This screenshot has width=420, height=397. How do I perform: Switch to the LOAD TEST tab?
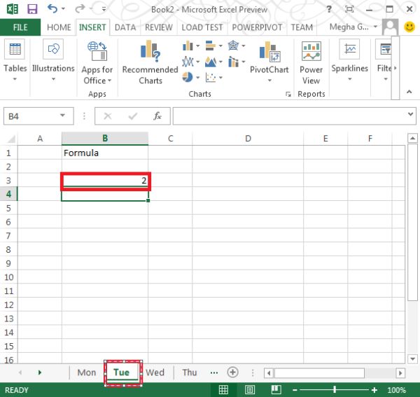[202, 27]
